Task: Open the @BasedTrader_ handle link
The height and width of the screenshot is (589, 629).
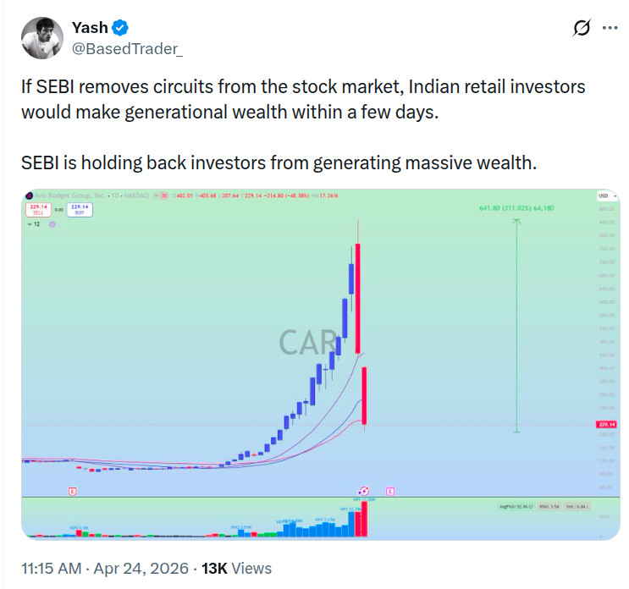Action: click(126, 49)
